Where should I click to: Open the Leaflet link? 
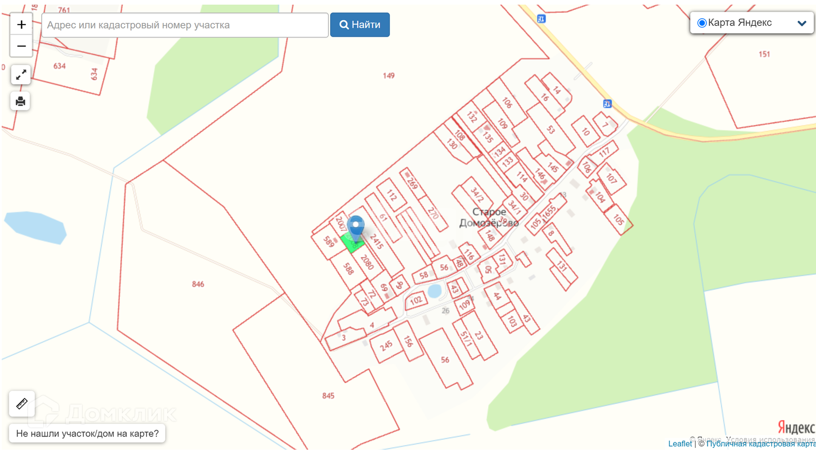click(680, 444)
